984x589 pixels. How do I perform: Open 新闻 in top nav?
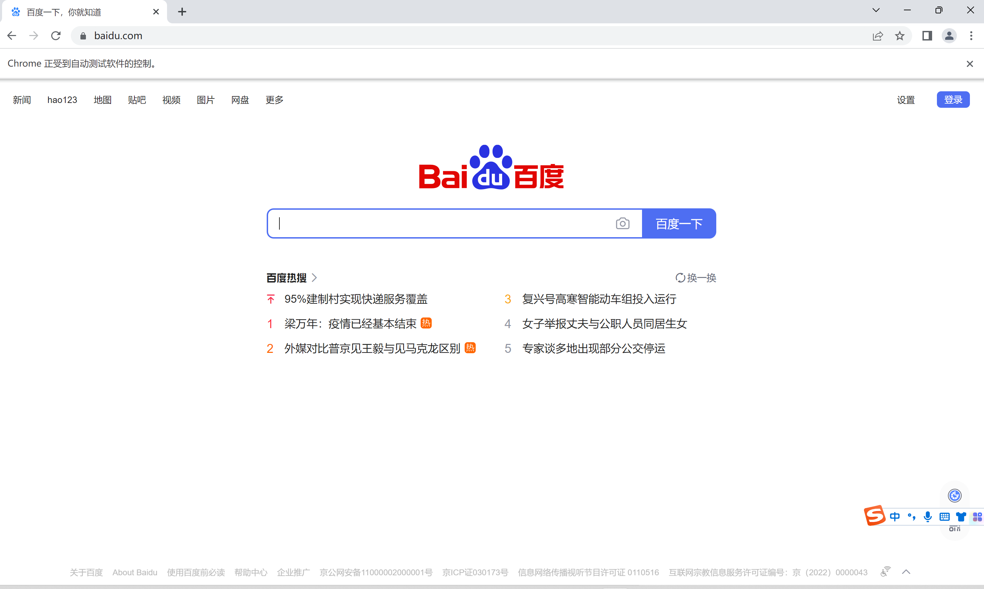click(22, 100)
